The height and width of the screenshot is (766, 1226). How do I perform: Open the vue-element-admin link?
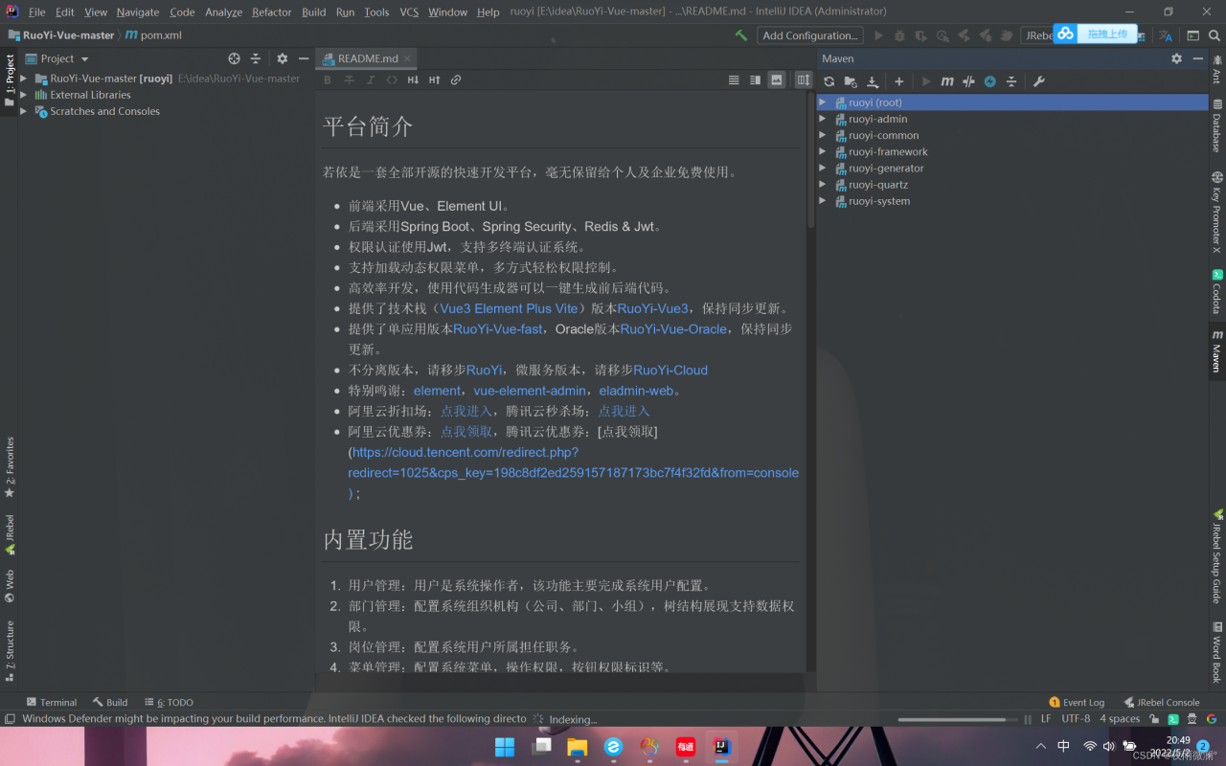530,391
